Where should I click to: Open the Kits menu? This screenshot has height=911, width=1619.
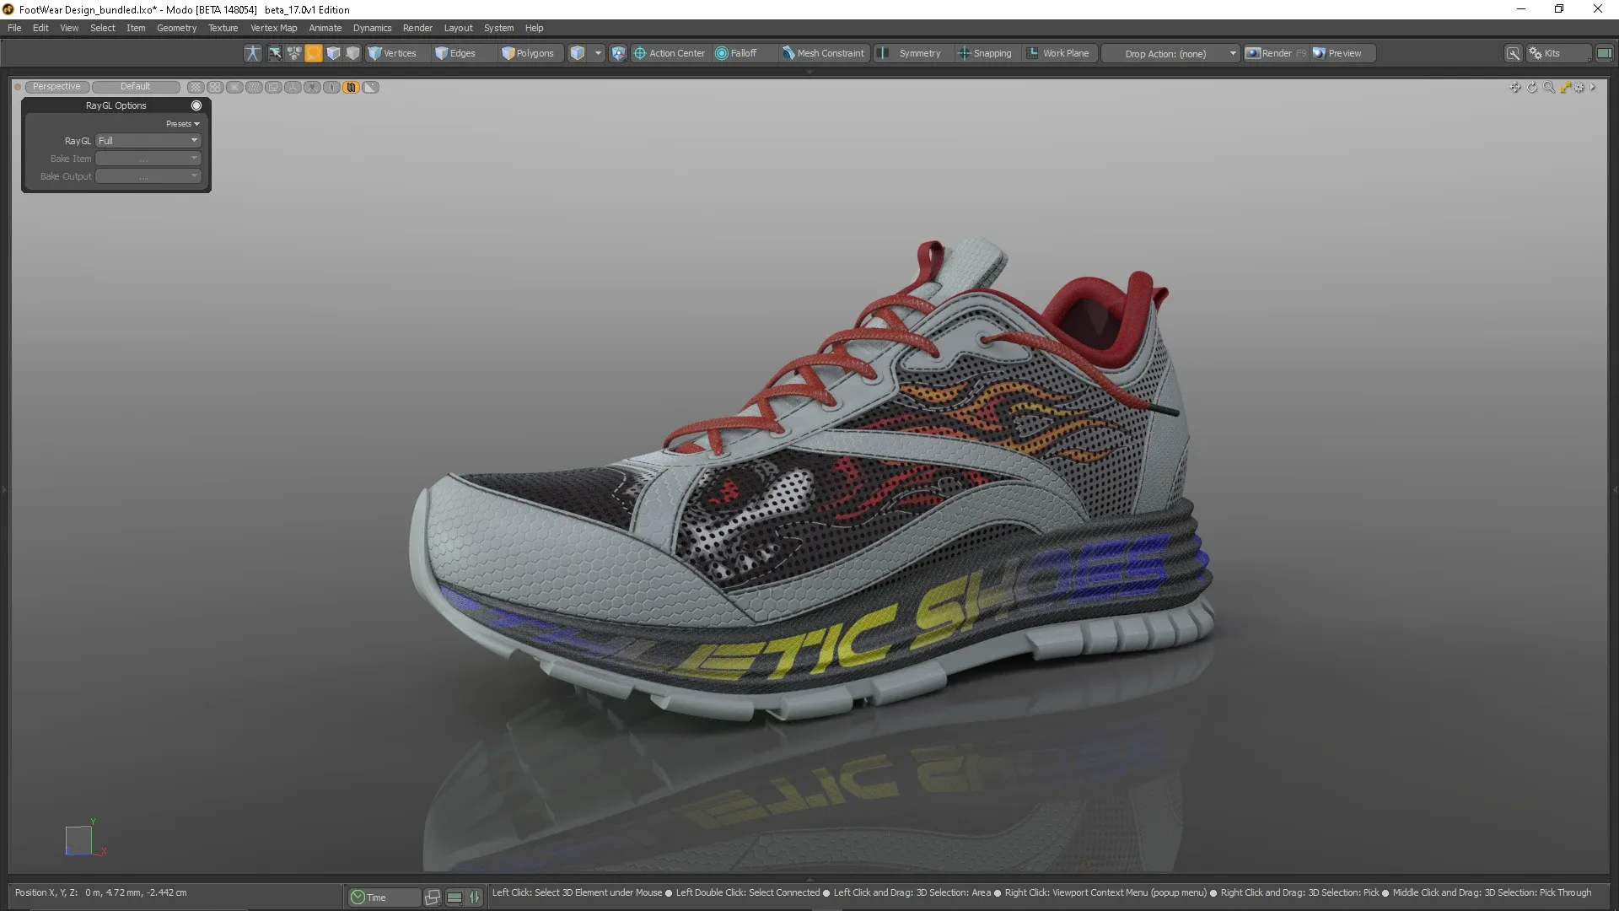coord(1558,53)
